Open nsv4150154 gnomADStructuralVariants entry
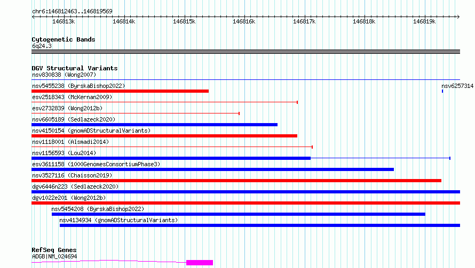Image resolution: width=475 pixels, height=268 pixels. click(x=91, y=131)
